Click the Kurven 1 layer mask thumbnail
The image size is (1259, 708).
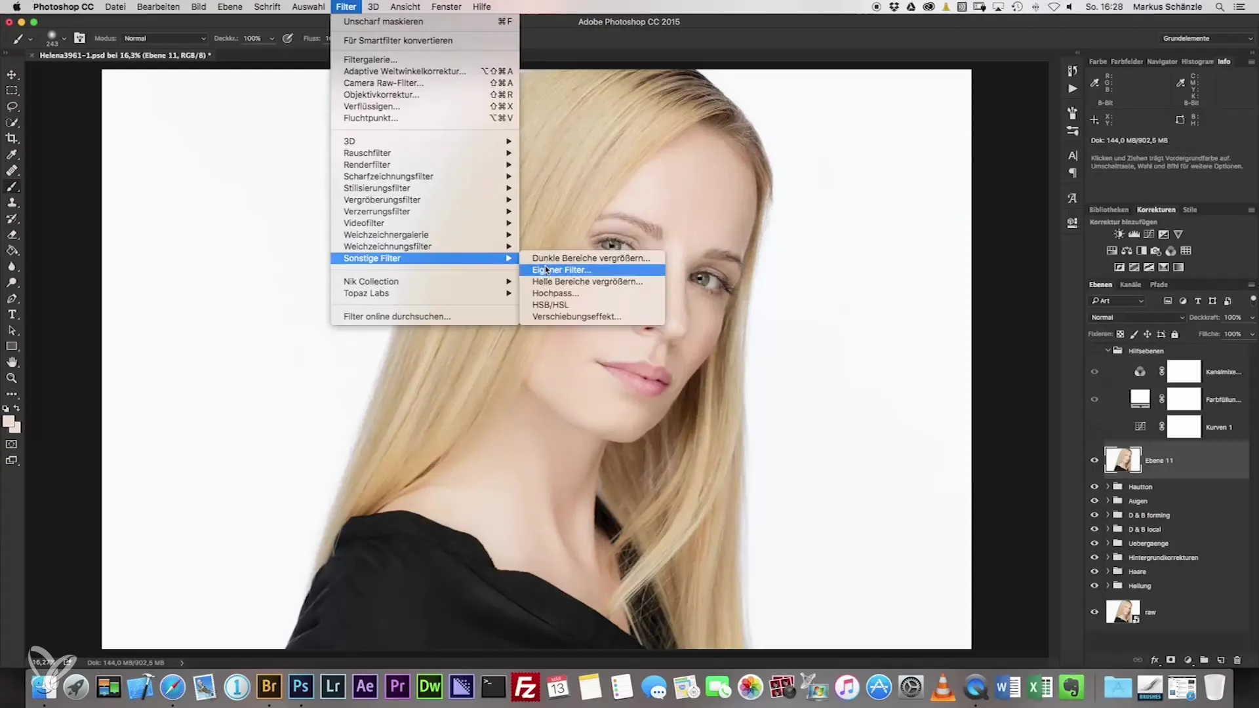[1184, 427]
